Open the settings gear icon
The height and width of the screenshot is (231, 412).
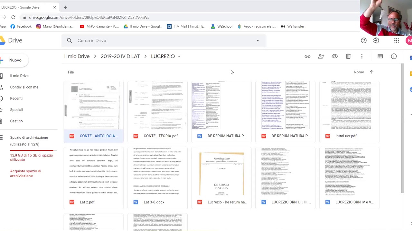tap(376, 40)
